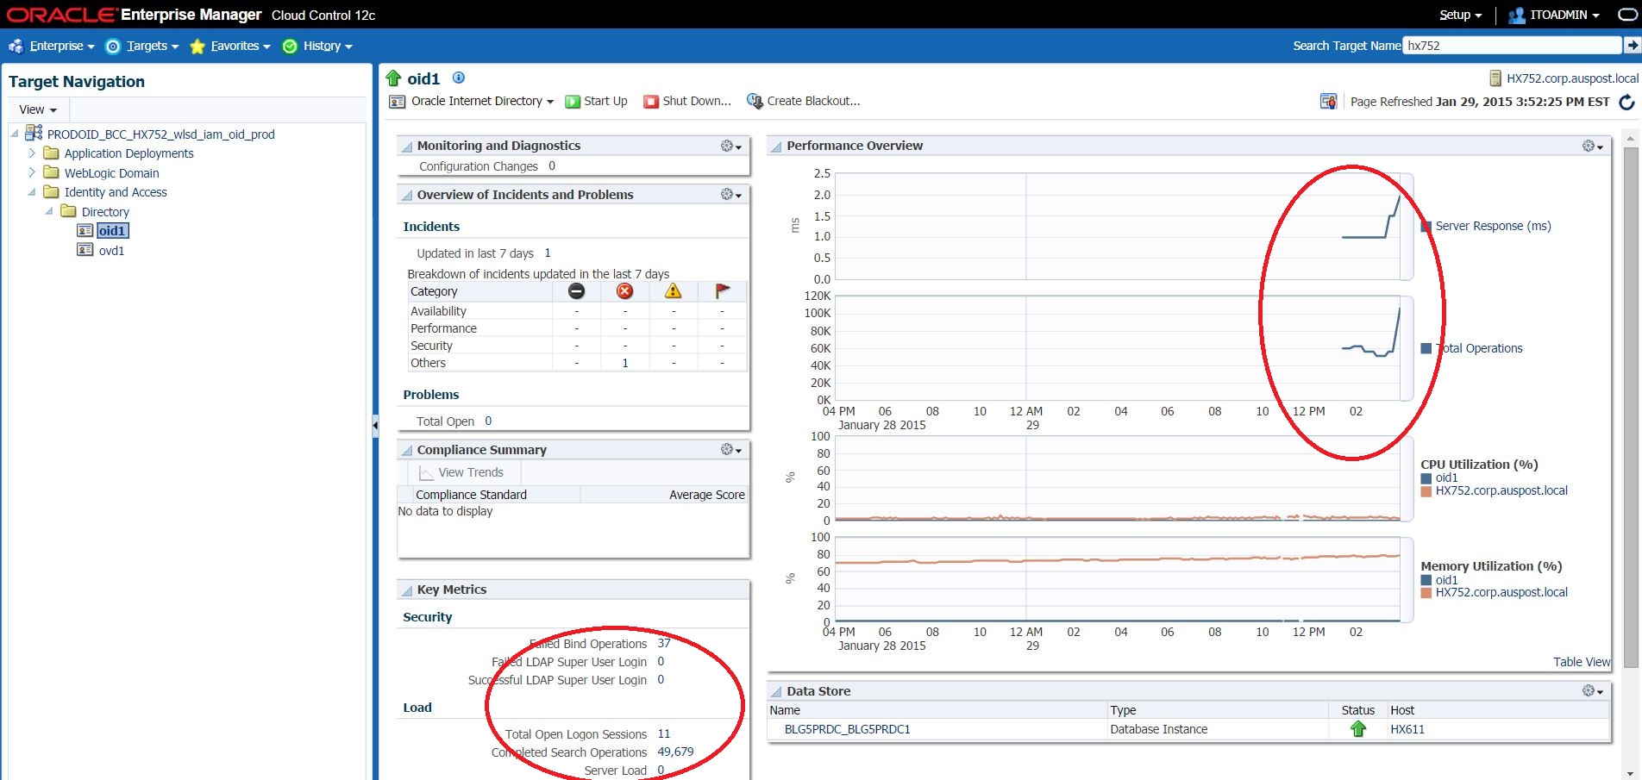Image resolution: width=1642 pixels, height=780 pixels.
Task: Collapse the Monitoring and Diagnostics section
Action: [x=407, y=147]
